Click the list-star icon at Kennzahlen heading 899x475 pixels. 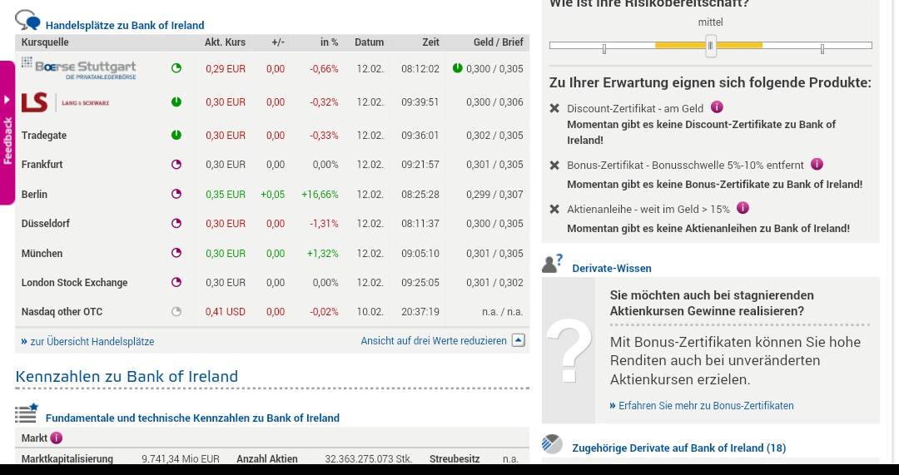[x=27, y=413]
